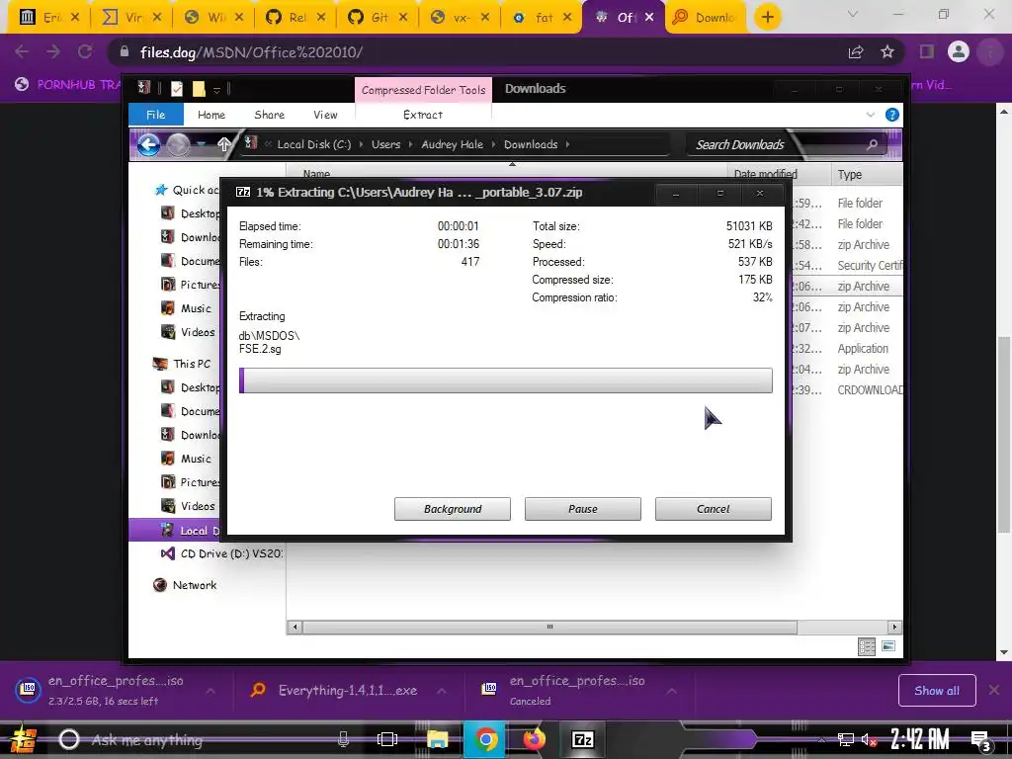Switch to large icons view
Image resolution: width=1012 pixels, height=759 pixels.
tap(888, 646)
